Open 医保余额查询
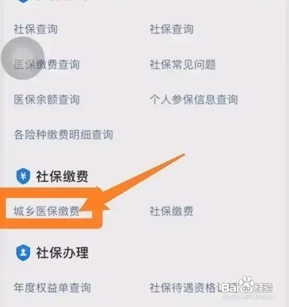 pos(47,99)
